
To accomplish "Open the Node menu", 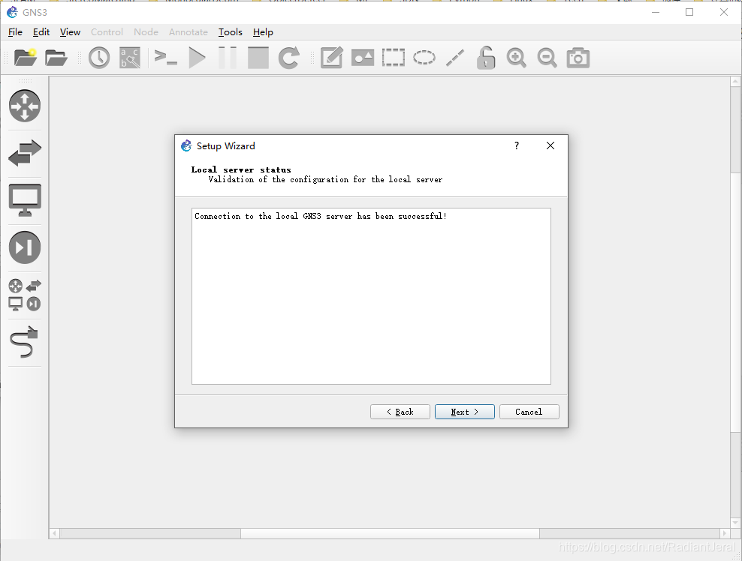I will (146, 32).
